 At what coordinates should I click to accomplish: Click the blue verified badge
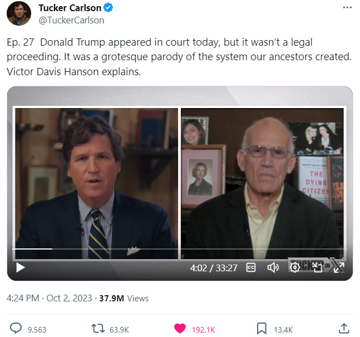108,8
